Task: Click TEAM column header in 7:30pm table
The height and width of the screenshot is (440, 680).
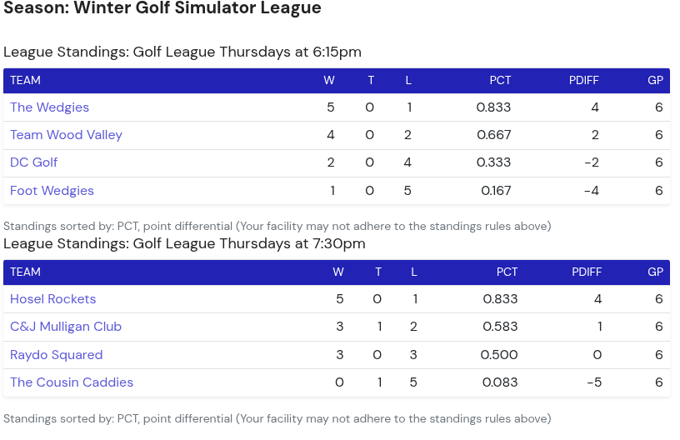Action: coord(25,272)
